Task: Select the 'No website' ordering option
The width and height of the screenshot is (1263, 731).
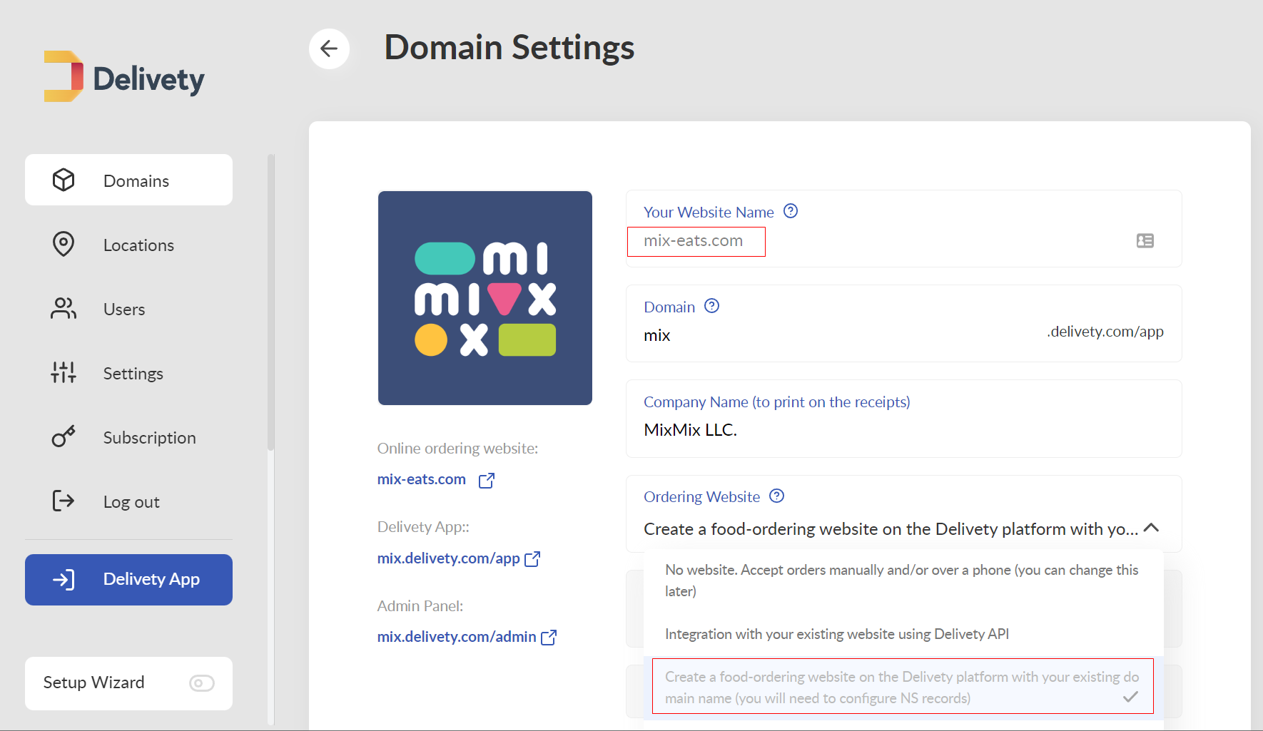Action: (903, 581)
